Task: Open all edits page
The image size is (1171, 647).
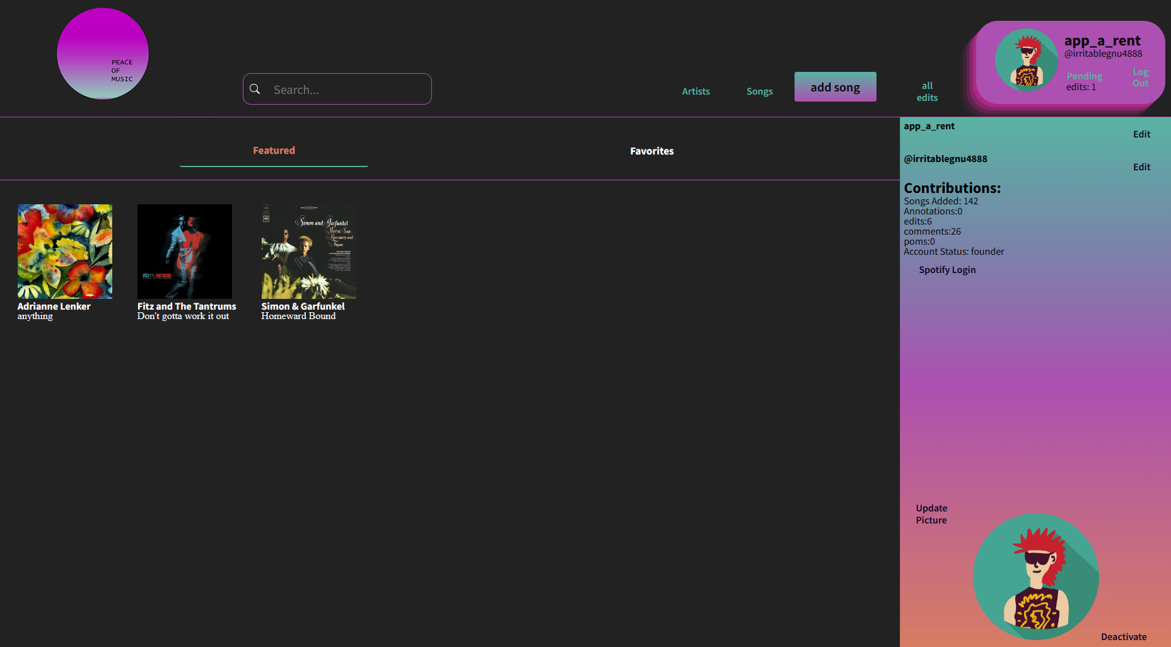Action: (926, 91)
